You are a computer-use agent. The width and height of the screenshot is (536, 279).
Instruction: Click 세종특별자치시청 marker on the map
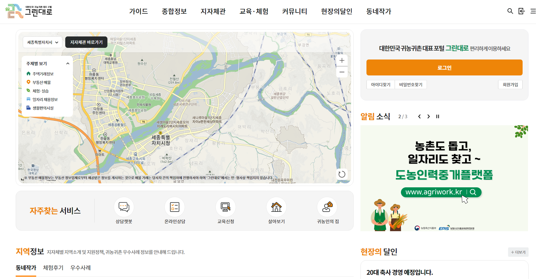(160, 133)
